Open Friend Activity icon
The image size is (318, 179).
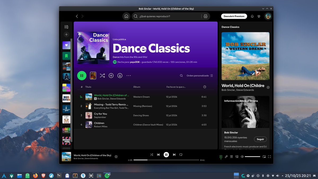259,16
